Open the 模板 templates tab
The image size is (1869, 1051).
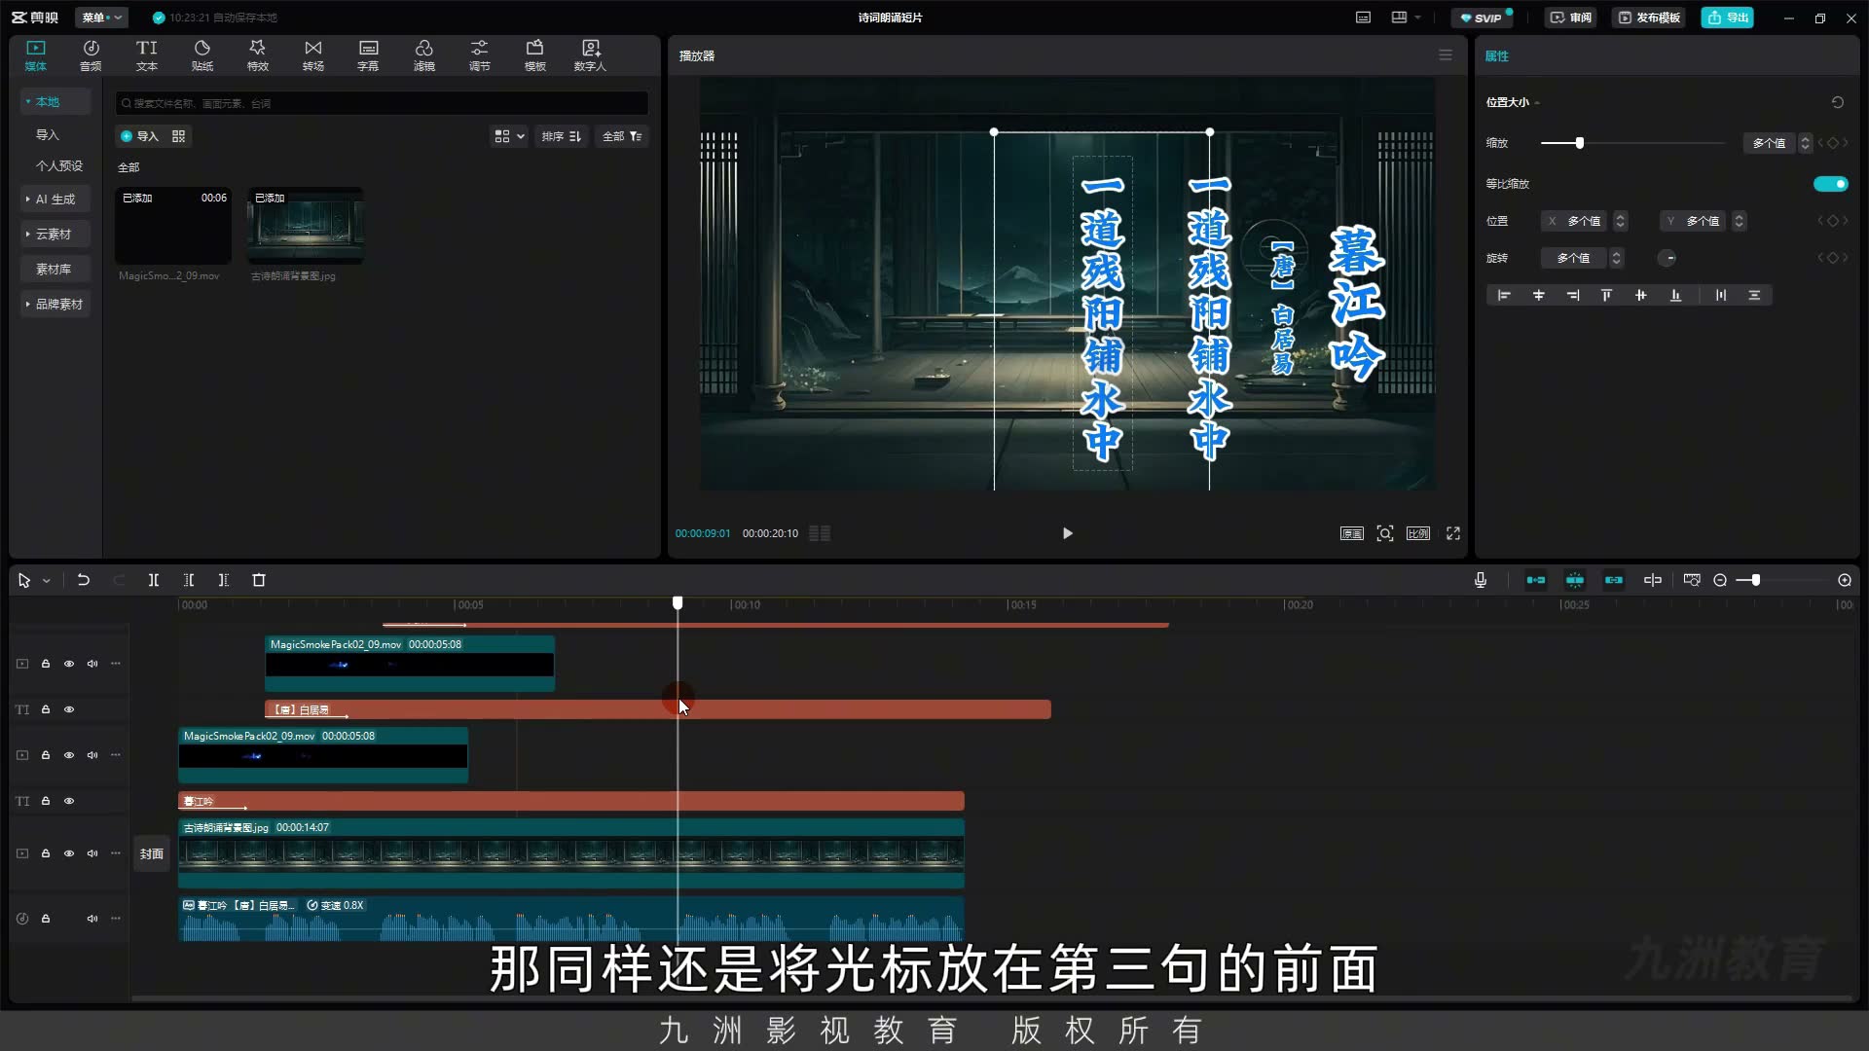coord(534,55)
